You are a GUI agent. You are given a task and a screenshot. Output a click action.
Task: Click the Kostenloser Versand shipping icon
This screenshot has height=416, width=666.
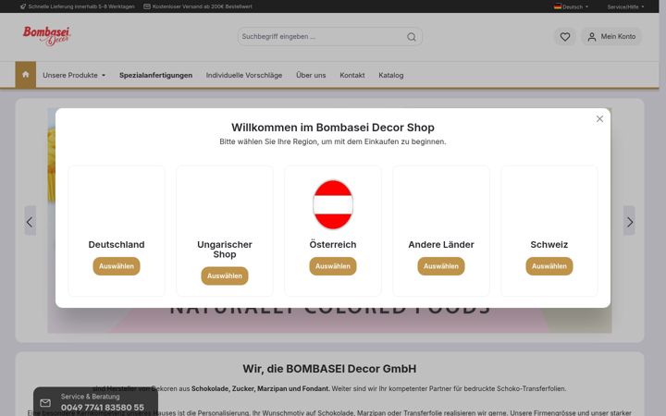coord(147,6)
